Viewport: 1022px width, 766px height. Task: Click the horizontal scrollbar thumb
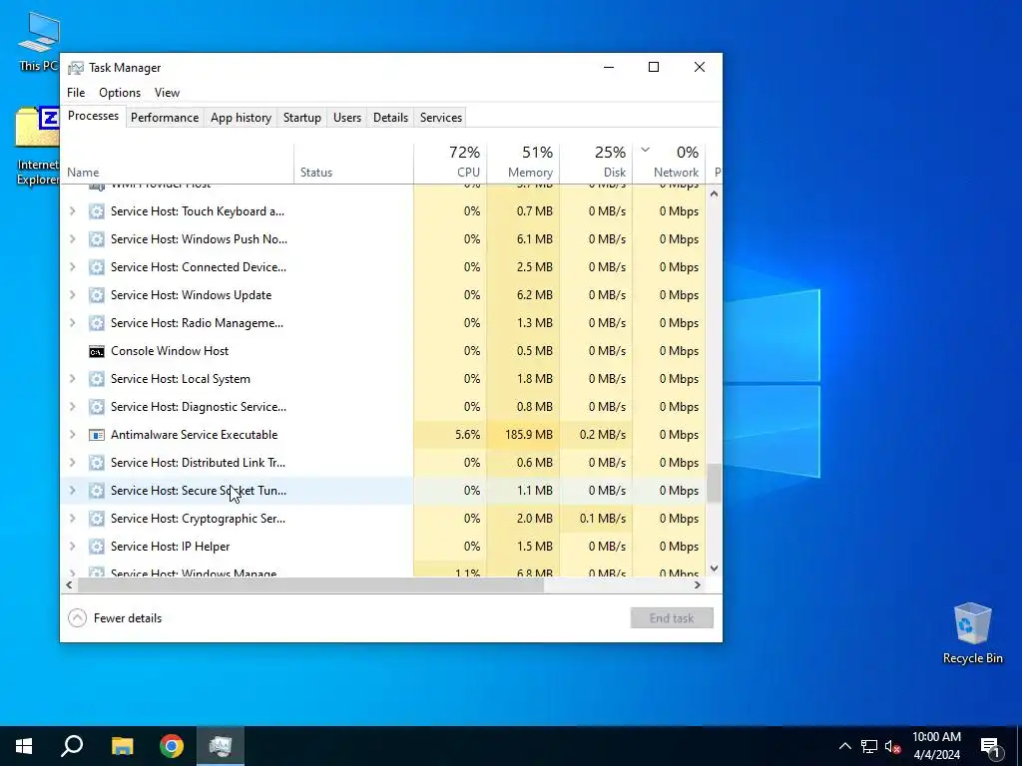[x=310, y=584]
